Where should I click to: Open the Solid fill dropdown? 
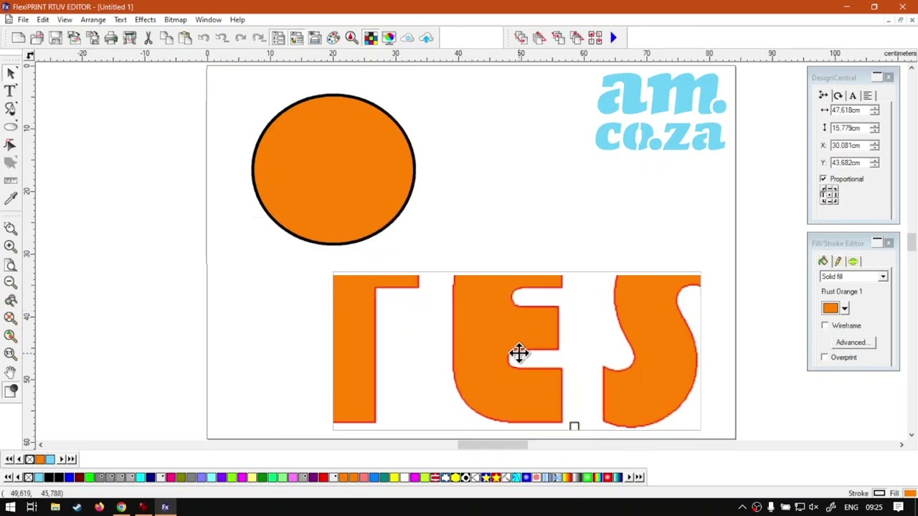(x=883, y=277)
